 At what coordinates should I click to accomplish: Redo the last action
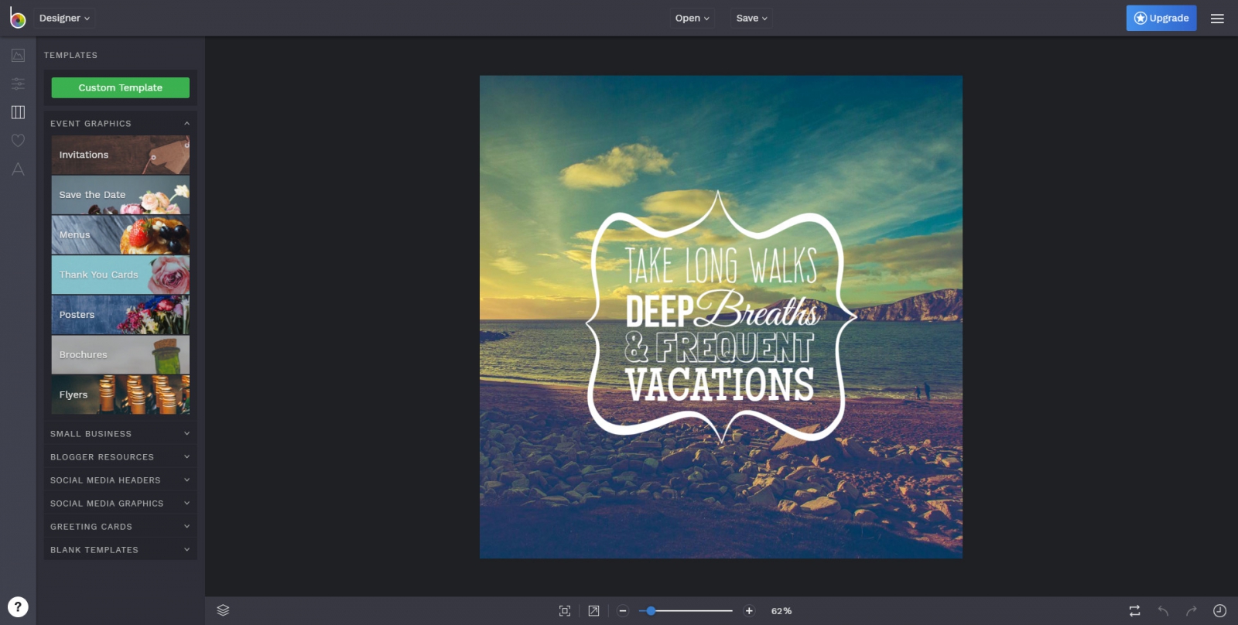(x=1192, y=611)
